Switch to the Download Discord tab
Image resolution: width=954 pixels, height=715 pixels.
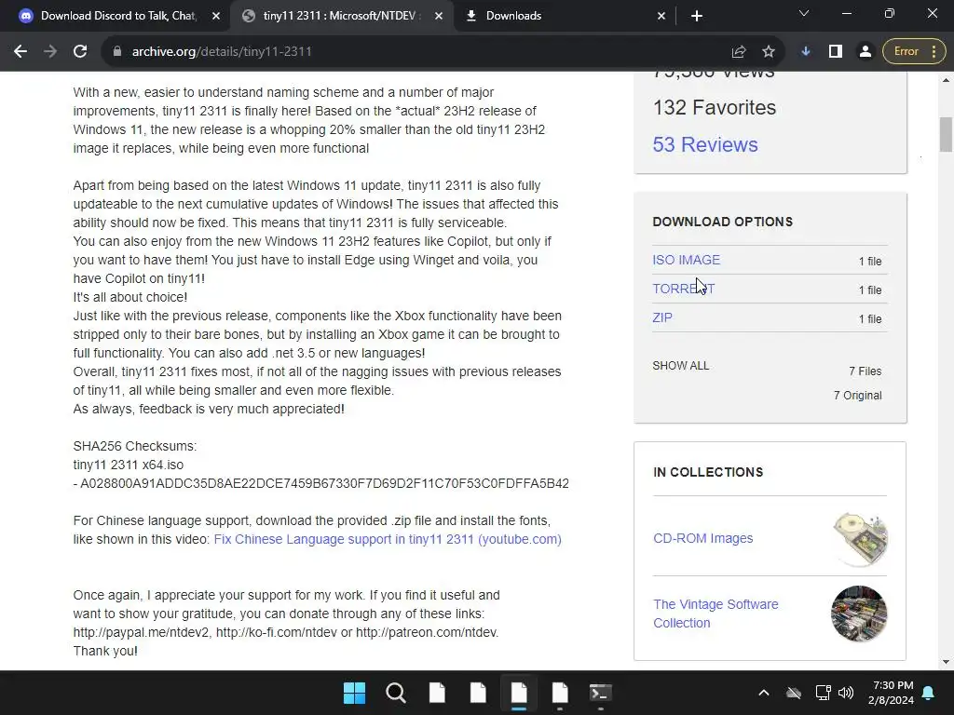(x=117, y=16)
